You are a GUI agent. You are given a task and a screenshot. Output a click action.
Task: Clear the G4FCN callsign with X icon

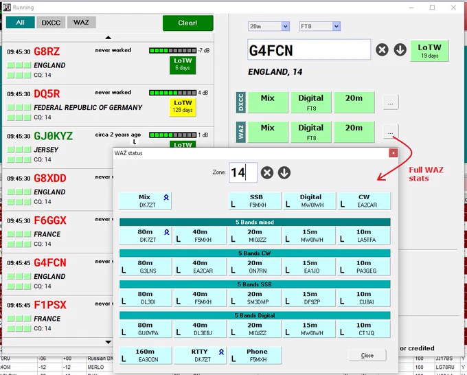coord(382,49)
